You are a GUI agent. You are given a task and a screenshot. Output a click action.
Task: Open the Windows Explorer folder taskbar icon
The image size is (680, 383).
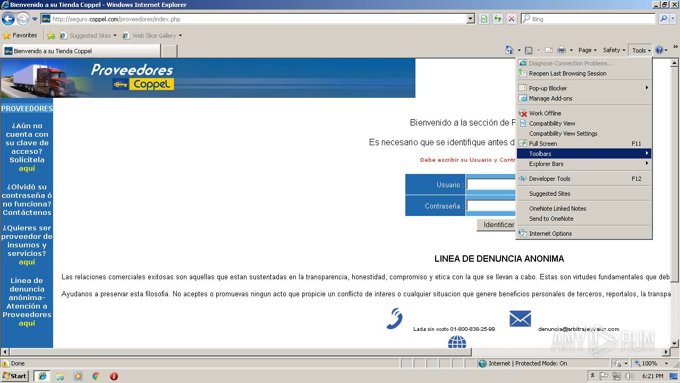pos(60,376)
